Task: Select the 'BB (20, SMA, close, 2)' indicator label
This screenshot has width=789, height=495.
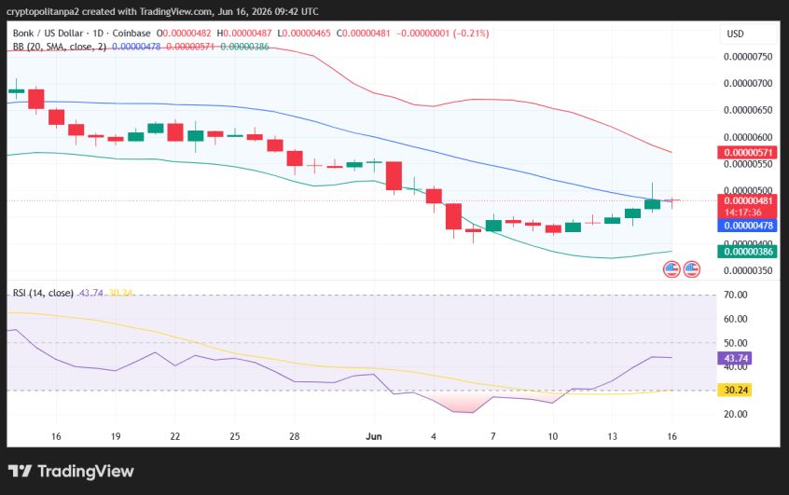Action: (60, 47)
